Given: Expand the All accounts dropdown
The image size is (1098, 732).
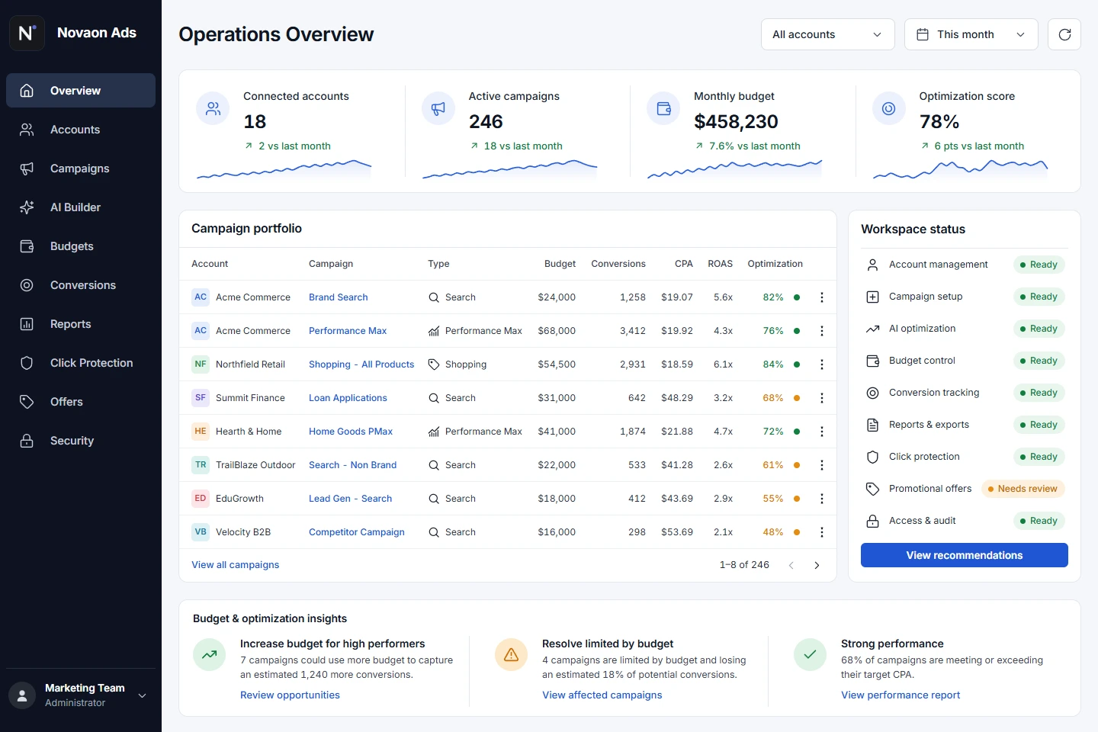Looking at the screenshot, I should click(827, 34).
